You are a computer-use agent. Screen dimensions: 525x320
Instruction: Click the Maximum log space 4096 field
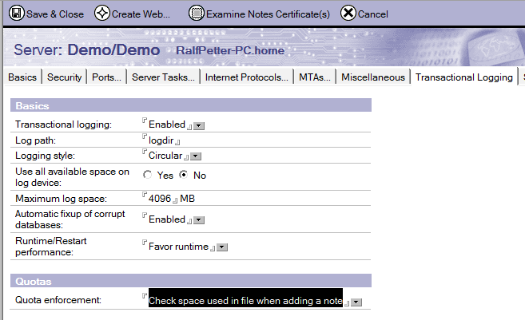coord(160,198)
